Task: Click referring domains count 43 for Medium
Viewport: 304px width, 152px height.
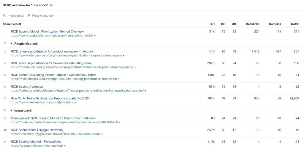Action: [279, 118]
